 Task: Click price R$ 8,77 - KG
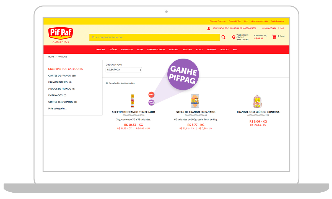pyautogui.click(x=196, y=125)
